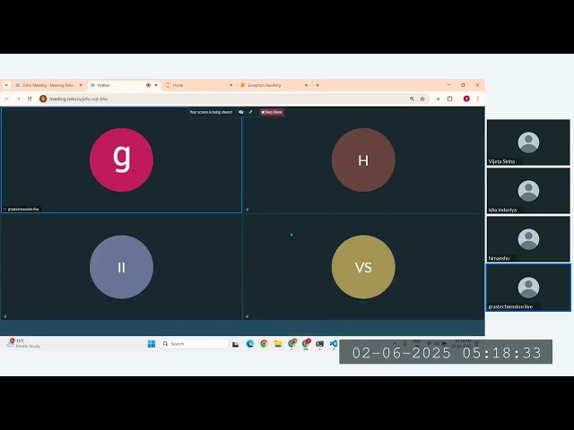The image size is (574, 430).
Task: Switch to the Home tab
Action: tap(199, 85)
